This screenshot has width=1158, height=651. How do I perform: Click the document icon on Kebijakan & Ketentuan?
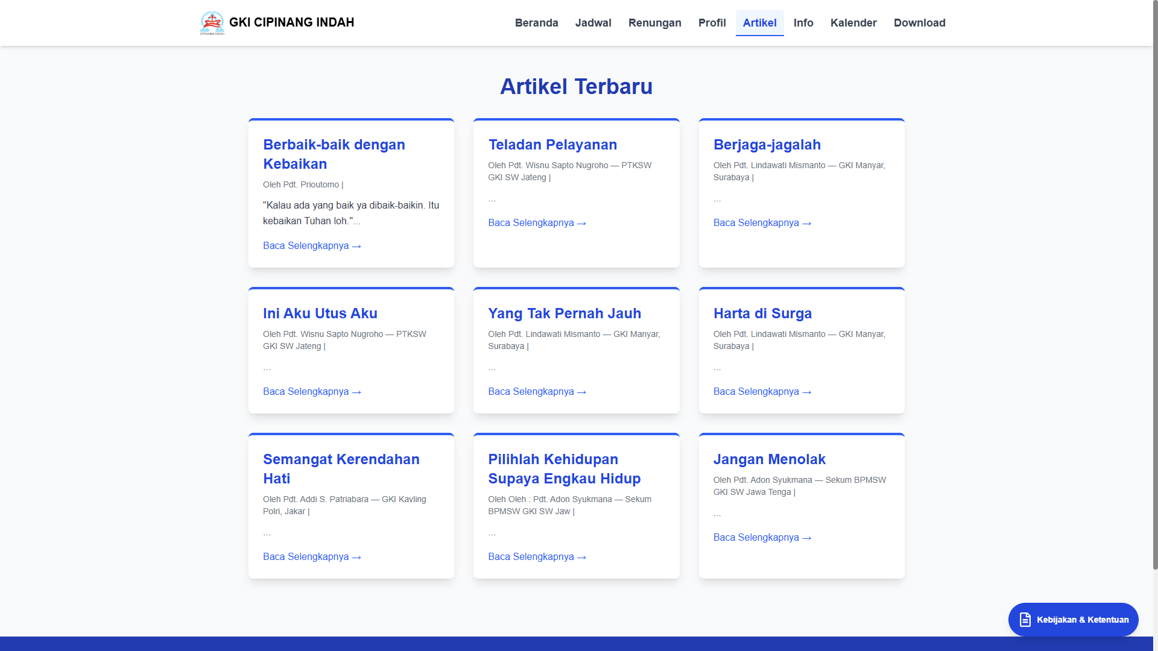tap(1025, 620)
